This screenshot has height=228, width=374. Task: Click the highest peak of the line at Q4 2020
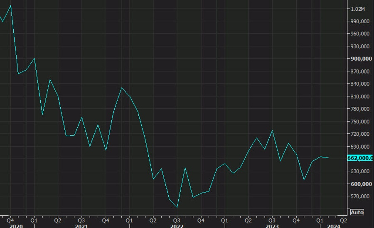[x=10, y=6]
